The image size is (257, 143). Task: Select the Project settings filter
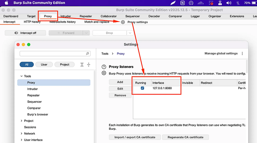pyautogui.click(x=65, y=65)
